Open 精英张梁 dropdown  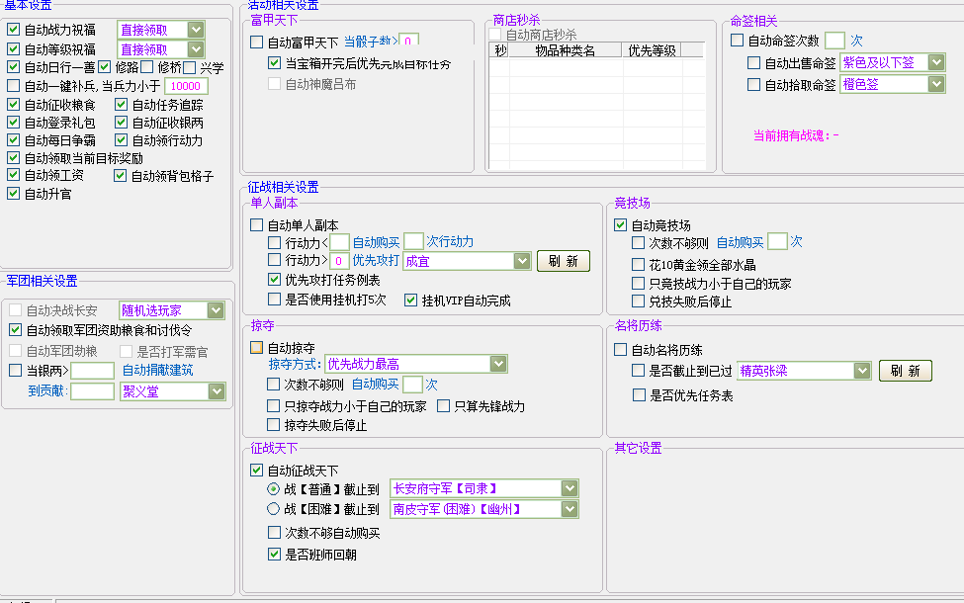862,371
